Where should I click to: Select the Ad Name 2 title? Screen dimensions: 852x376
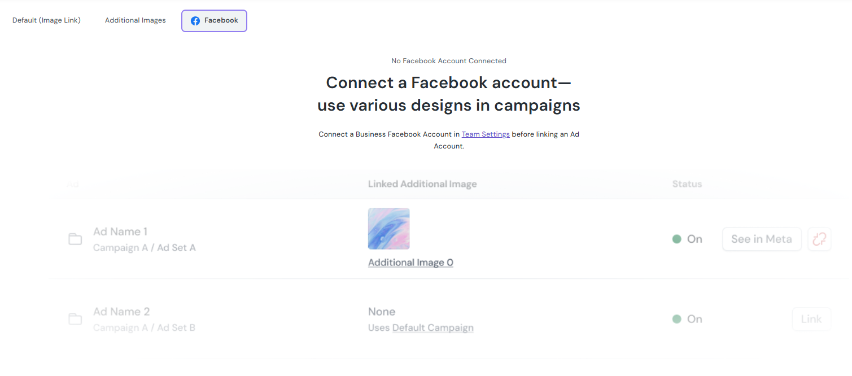pyautogui.click(x=121, y=312)
